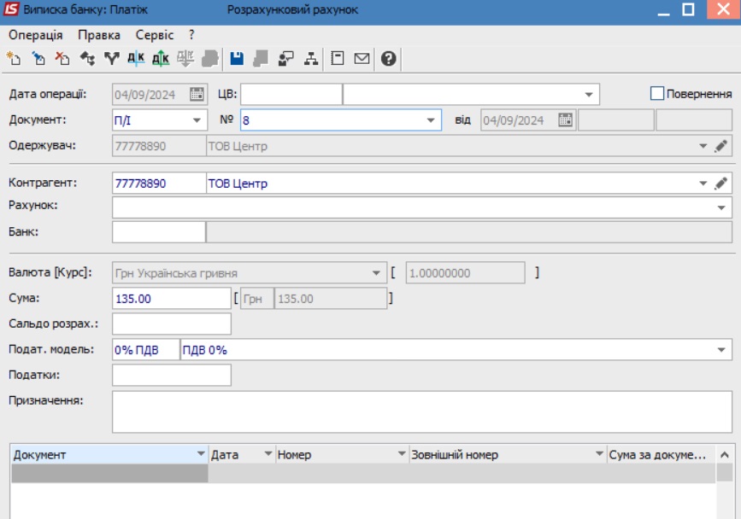Toggle the Повернення checkbox
This screenshot has height=519, width=741.
(657, 93)
